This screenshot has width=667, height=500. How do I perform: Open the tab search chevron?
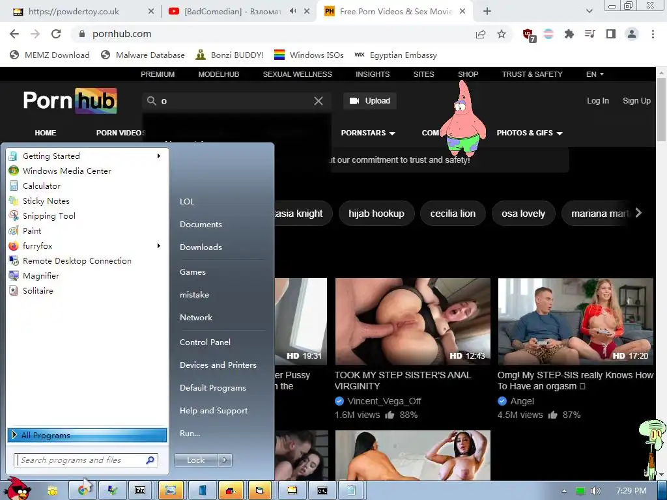[589, 12]
